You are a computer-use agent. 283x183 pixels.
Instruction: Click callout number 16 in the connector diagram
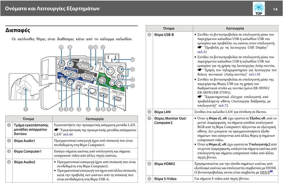95,47
